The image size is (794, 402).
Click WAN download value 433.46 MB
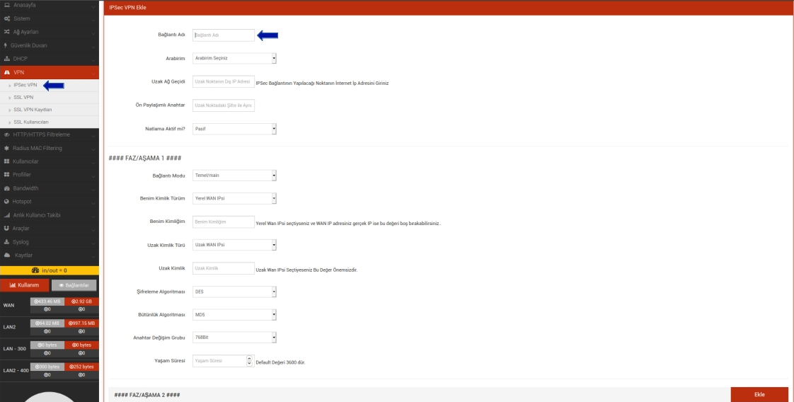tap(47, 301)
